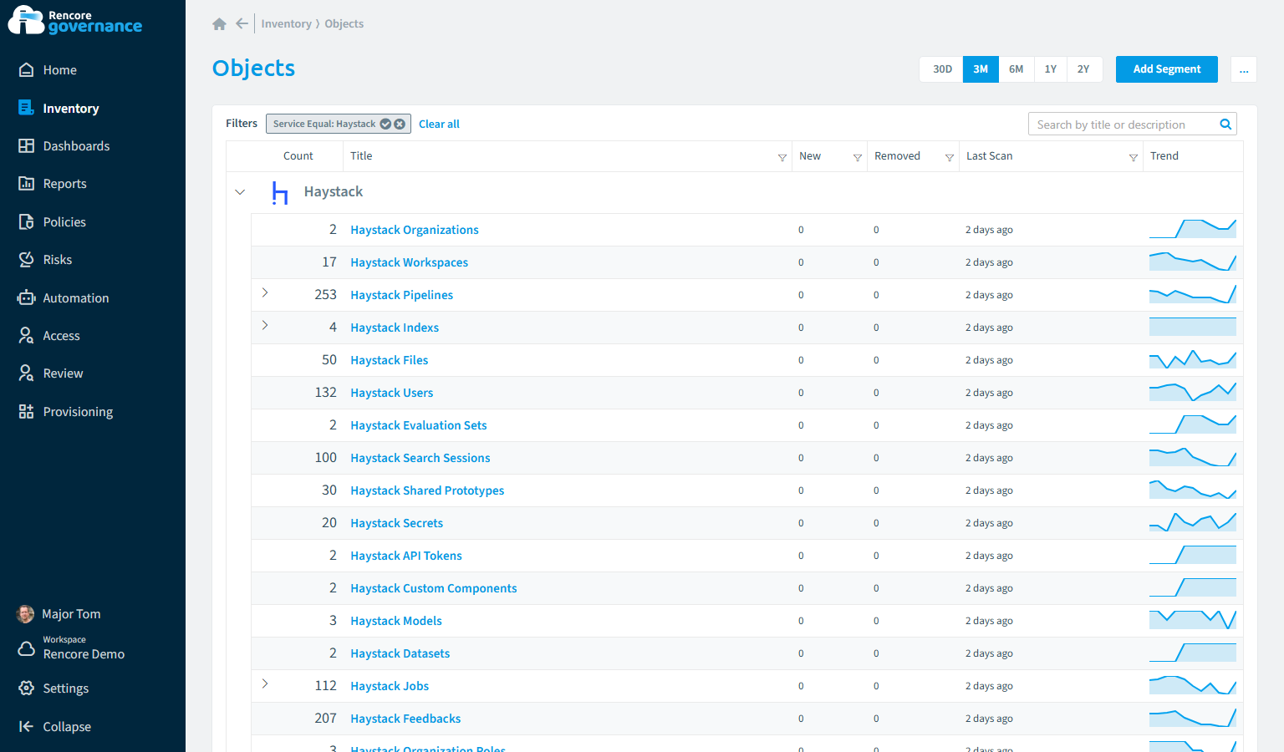Open the Haystack Models link
The image size is (1284, 752).
pyautogui.click(x=396, y=621)
